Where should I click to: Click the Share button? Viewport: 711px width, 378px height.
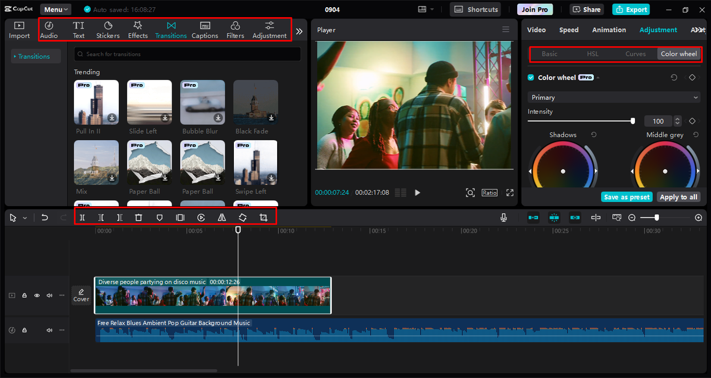[587, 9]
